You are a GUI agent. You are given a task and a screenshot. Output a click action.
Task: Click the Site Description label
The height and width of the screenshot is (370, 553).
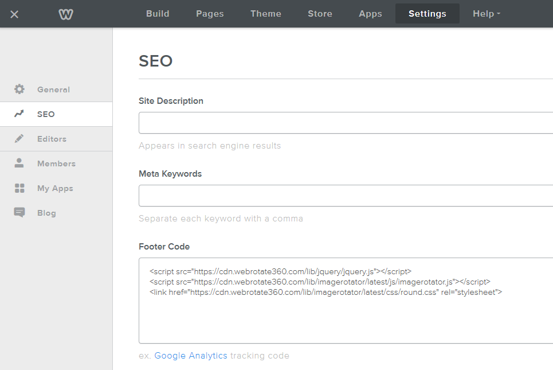[x=171, y=101]
